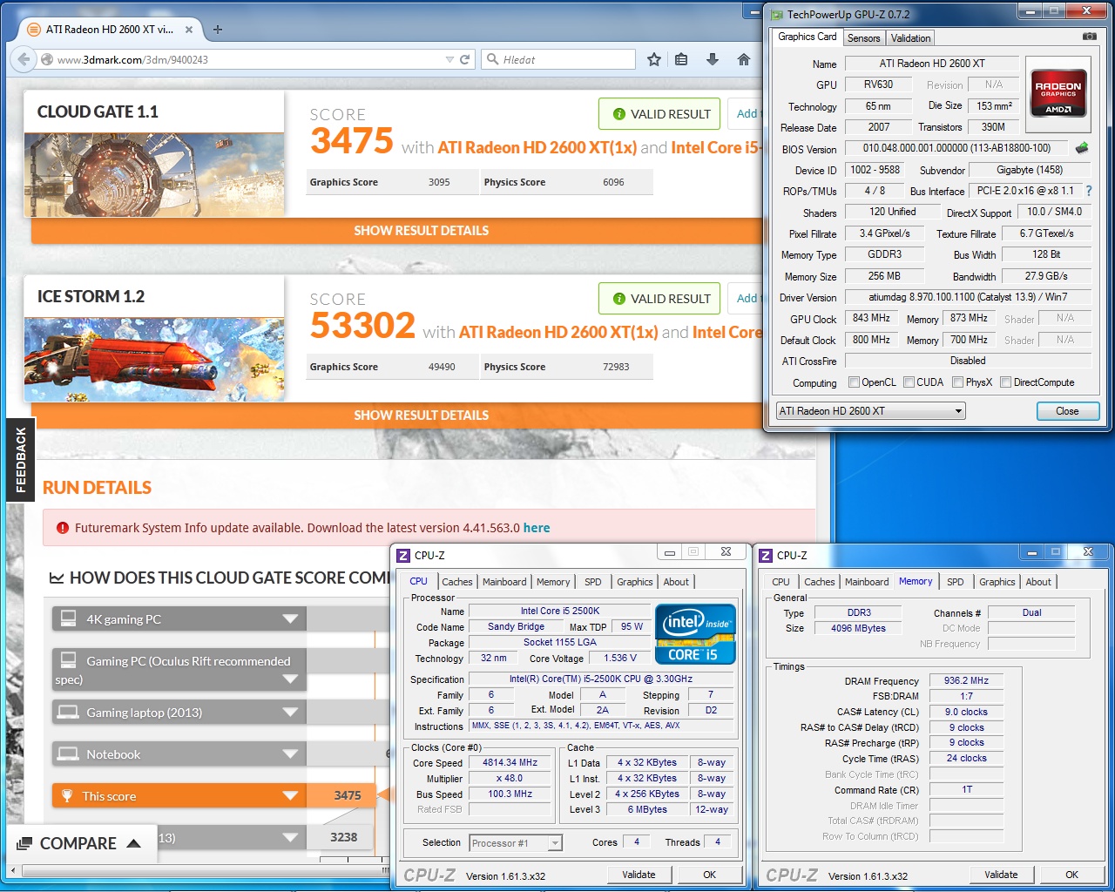Toggle the CUDA checkbox in GPU-Z
Screen dimensions: 1115x892
[909, 382]
